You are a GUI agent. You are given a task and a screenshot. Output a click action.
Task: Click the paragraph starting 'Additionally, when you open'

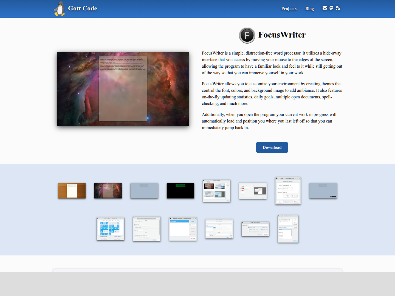tap(272, 121)
